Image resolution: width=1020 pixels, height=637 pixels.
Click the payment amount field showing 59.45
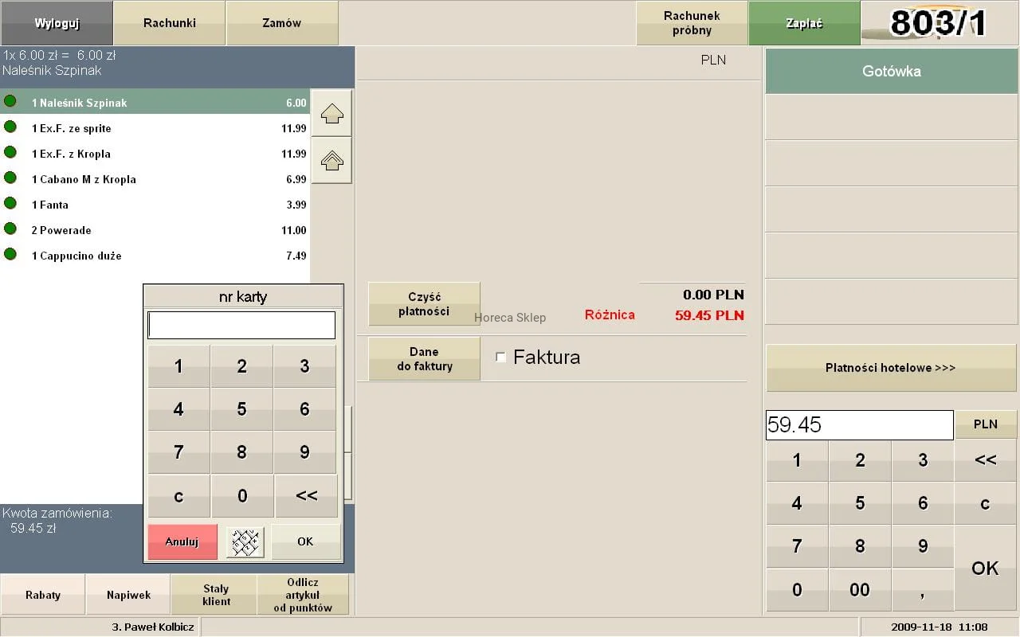pyautogui.click(x=859, y=425)
